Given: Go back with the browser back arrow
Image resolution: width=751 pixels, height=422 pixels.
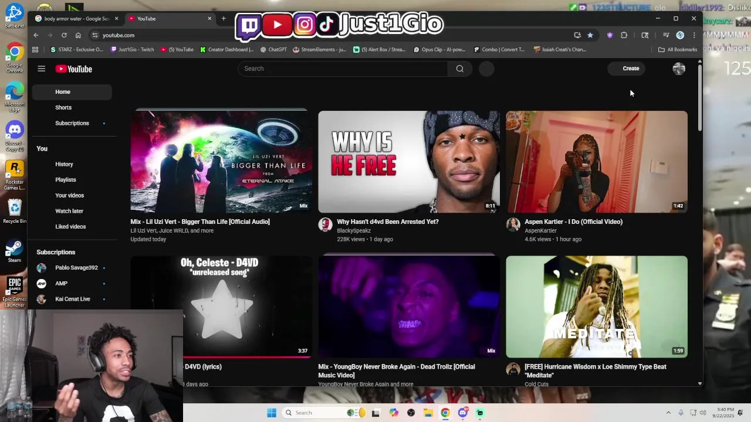Looking at the screenshot, I should pos(36,35).
